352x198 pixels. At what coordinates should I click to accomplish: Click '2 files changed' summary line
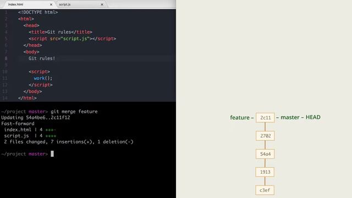point(68,142)
